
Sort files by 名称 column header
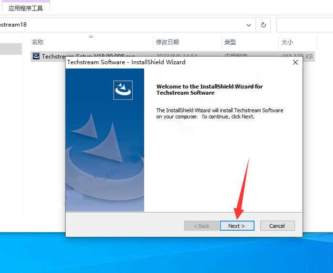38,42
